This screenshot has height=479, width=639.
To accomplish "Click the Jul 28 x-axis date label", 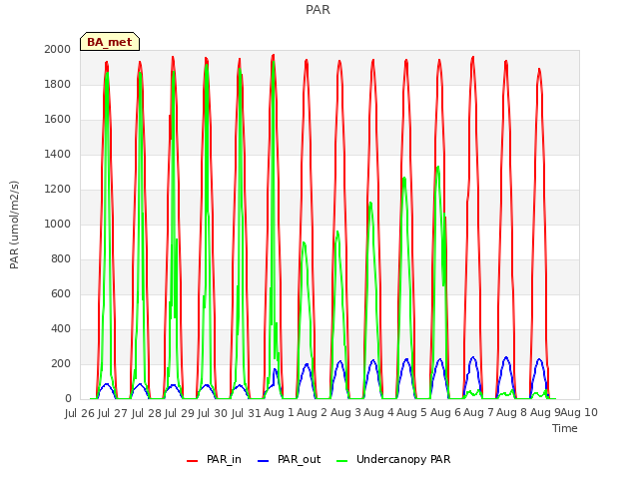I will pos(147,413).
